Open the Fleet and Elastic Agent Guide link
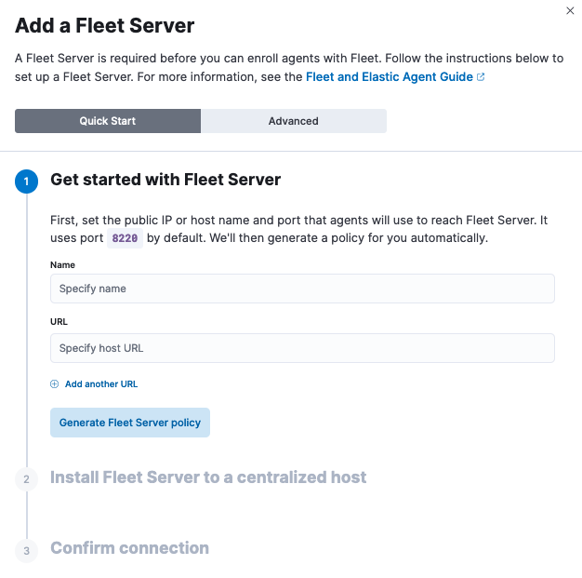The height and width of the screenshot is (578, 582). pos(390,77)
